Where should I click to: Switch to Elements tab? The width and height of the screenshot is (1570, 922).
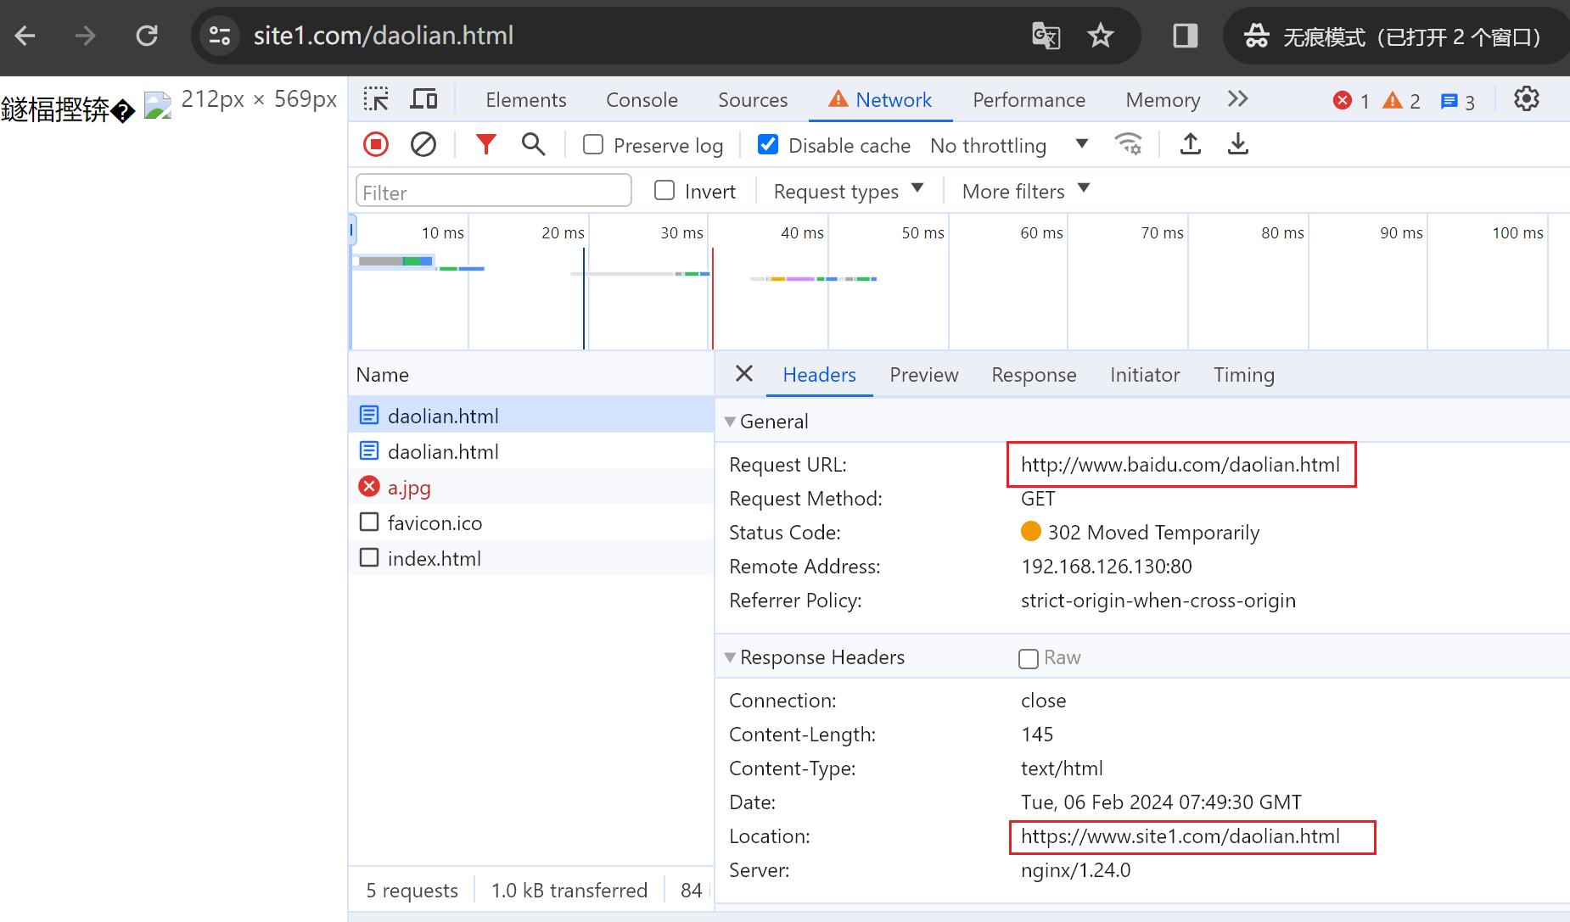point(525,100)
